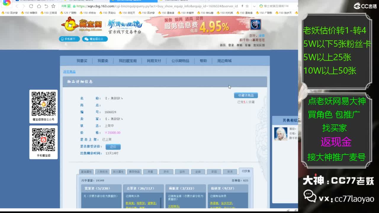Open 帮助 in the navigation bar
The width and height of the screenshot is (379, 213).
point(203,61)
